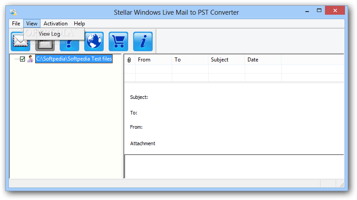The image size is (357, 200).
Task: Open the globe update icon in toolbar
Action: point(94,41)
